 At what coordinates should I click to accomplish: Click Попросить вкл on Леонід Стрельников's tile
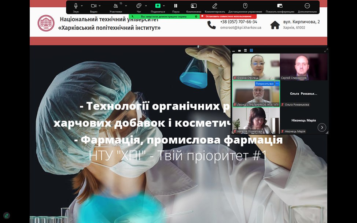(x=264, y=84)
